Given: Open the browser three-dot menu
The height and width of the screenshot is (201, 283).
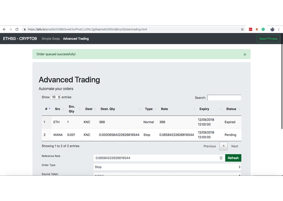Looking at the screenshot, I should (x=279, y=29).
